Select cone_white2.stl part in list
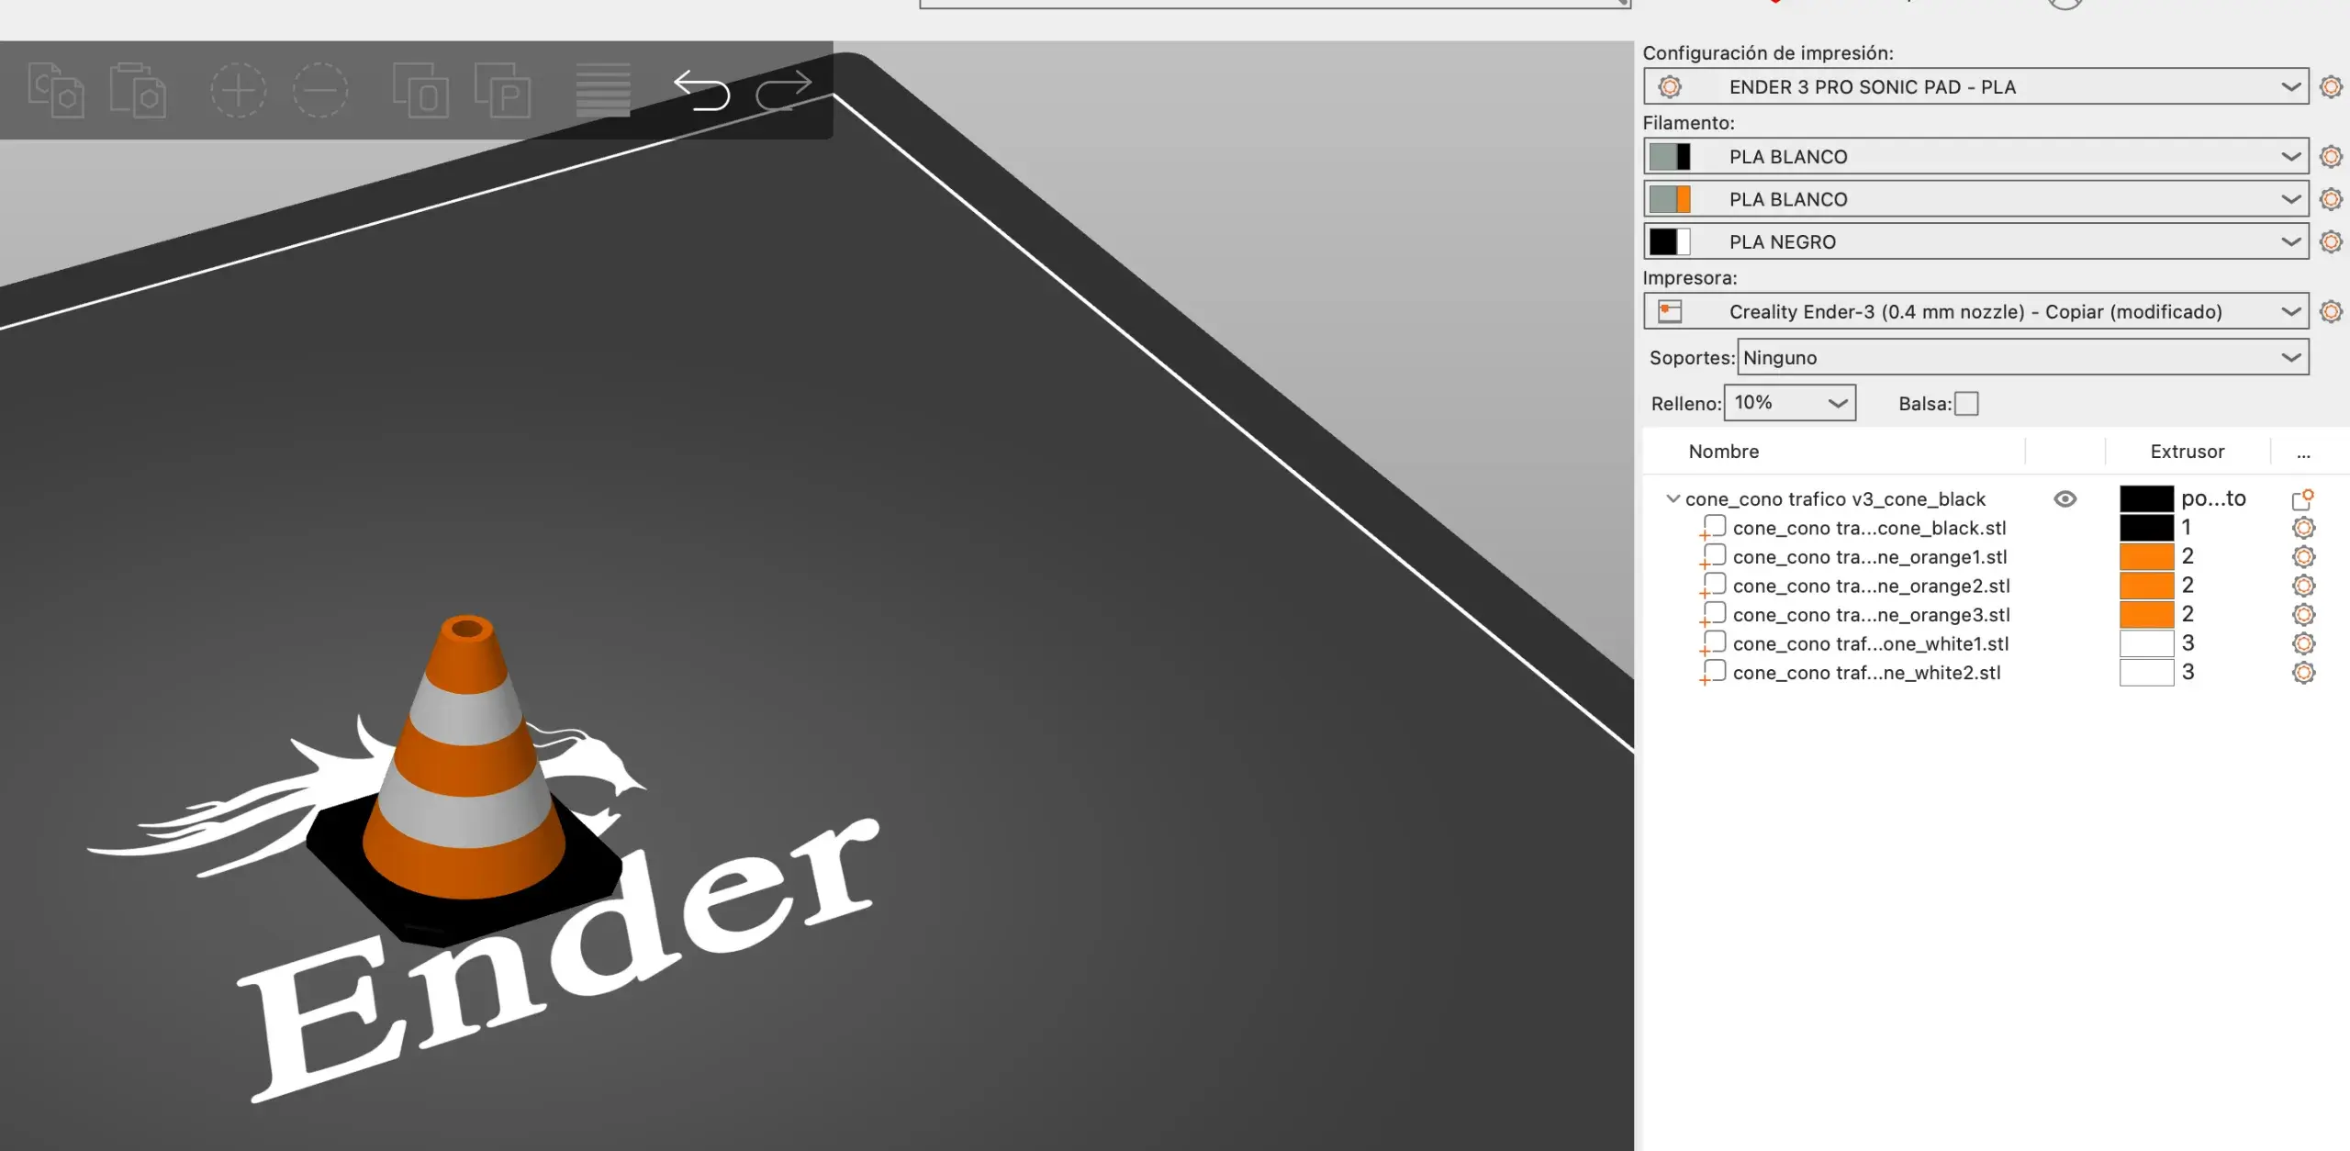Screen dimensions: 2350x1151 pyautogui.click(x=1866, y=673)
